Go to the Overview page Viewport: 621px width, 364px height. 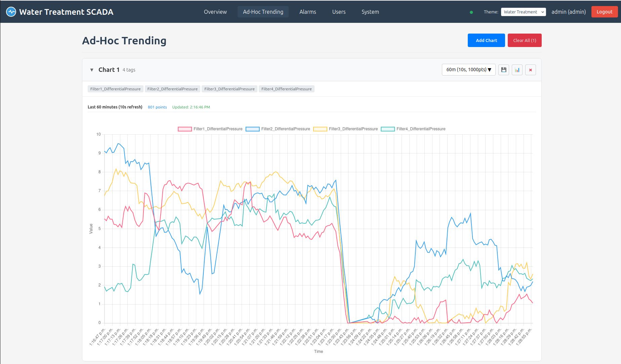tap(215, 12)
